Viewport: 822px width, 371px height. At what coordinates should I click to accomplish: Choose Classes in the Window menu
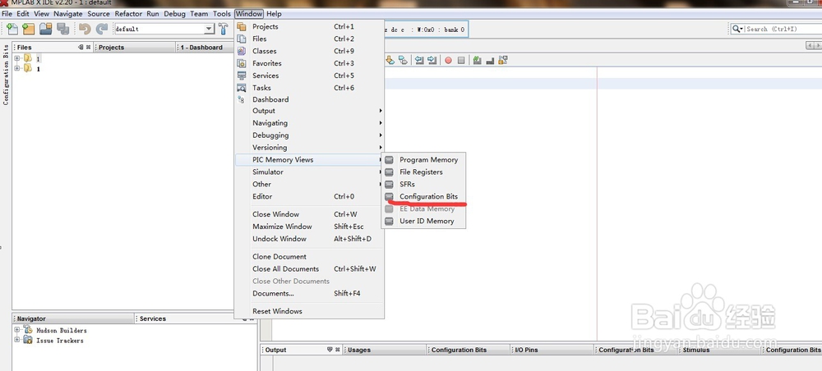(309, 51)
